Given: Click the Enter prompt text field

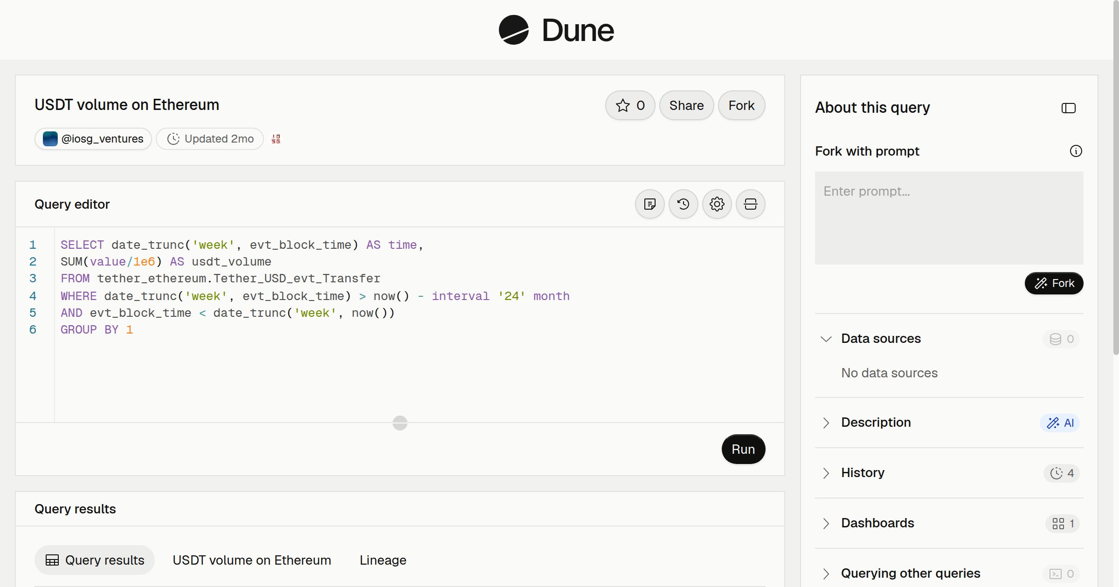Looking at the screenshot, I should point(949,218).
